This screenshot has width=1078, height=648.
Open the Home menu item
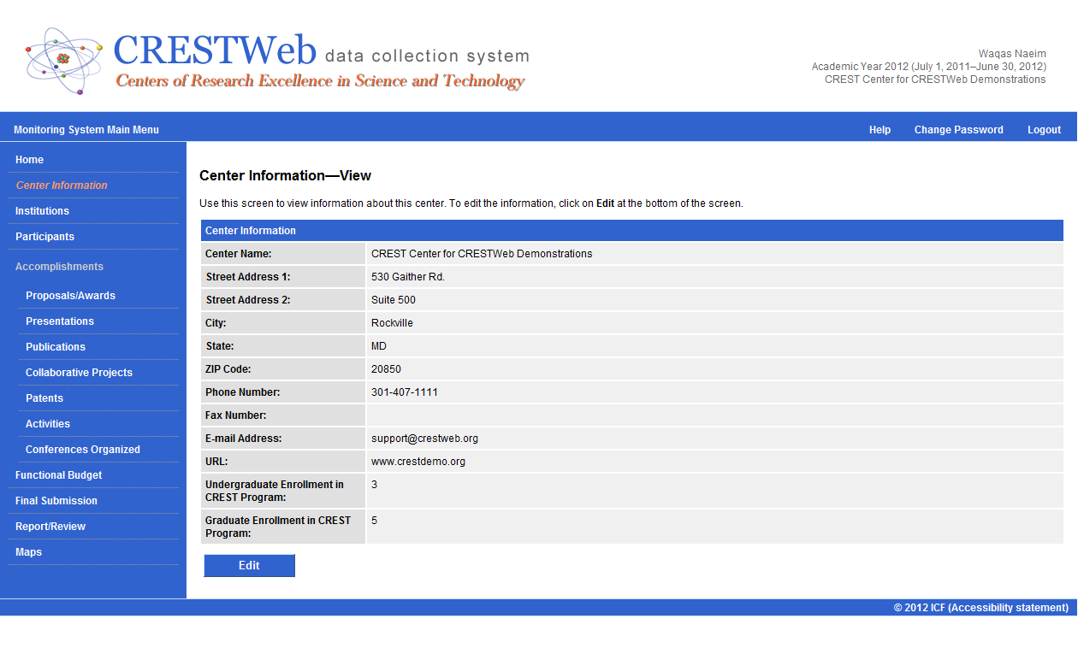click(29, 160)
